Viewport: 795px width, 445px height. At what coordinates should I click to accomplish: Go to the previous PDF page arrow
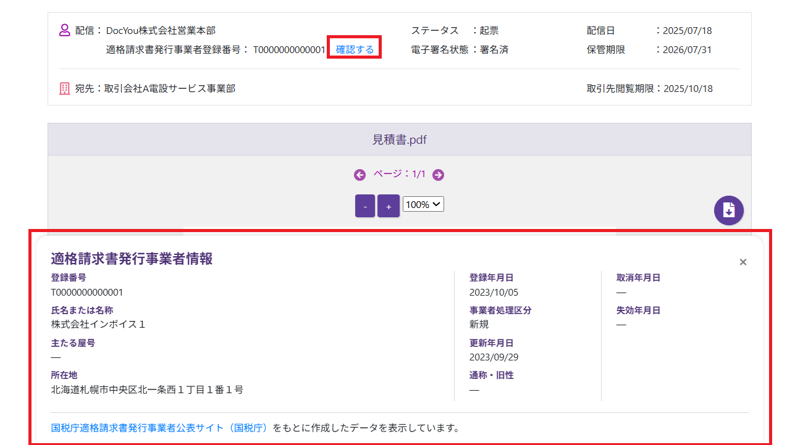(x=360, y=175)
